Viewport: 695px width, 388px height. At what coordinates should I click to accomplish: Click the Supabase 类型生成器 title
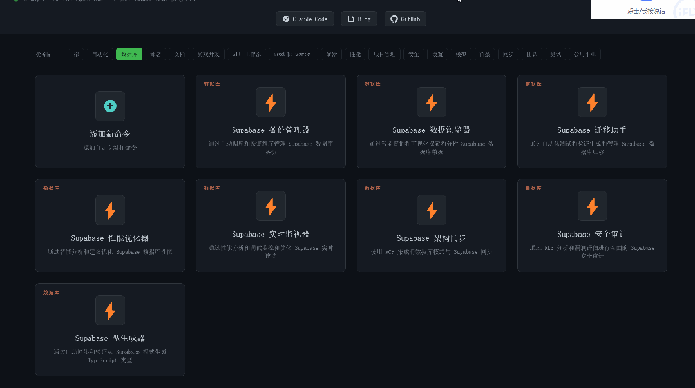pos(110,338)
